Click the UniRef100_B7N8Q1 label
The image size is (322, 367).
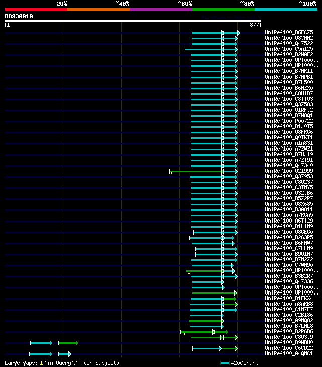pyautogui.click(x=289, y=115)
